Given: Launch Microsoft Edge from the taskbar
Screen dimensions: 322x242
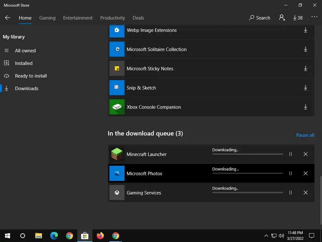Looking at the screenshot, I should [54, 236].
